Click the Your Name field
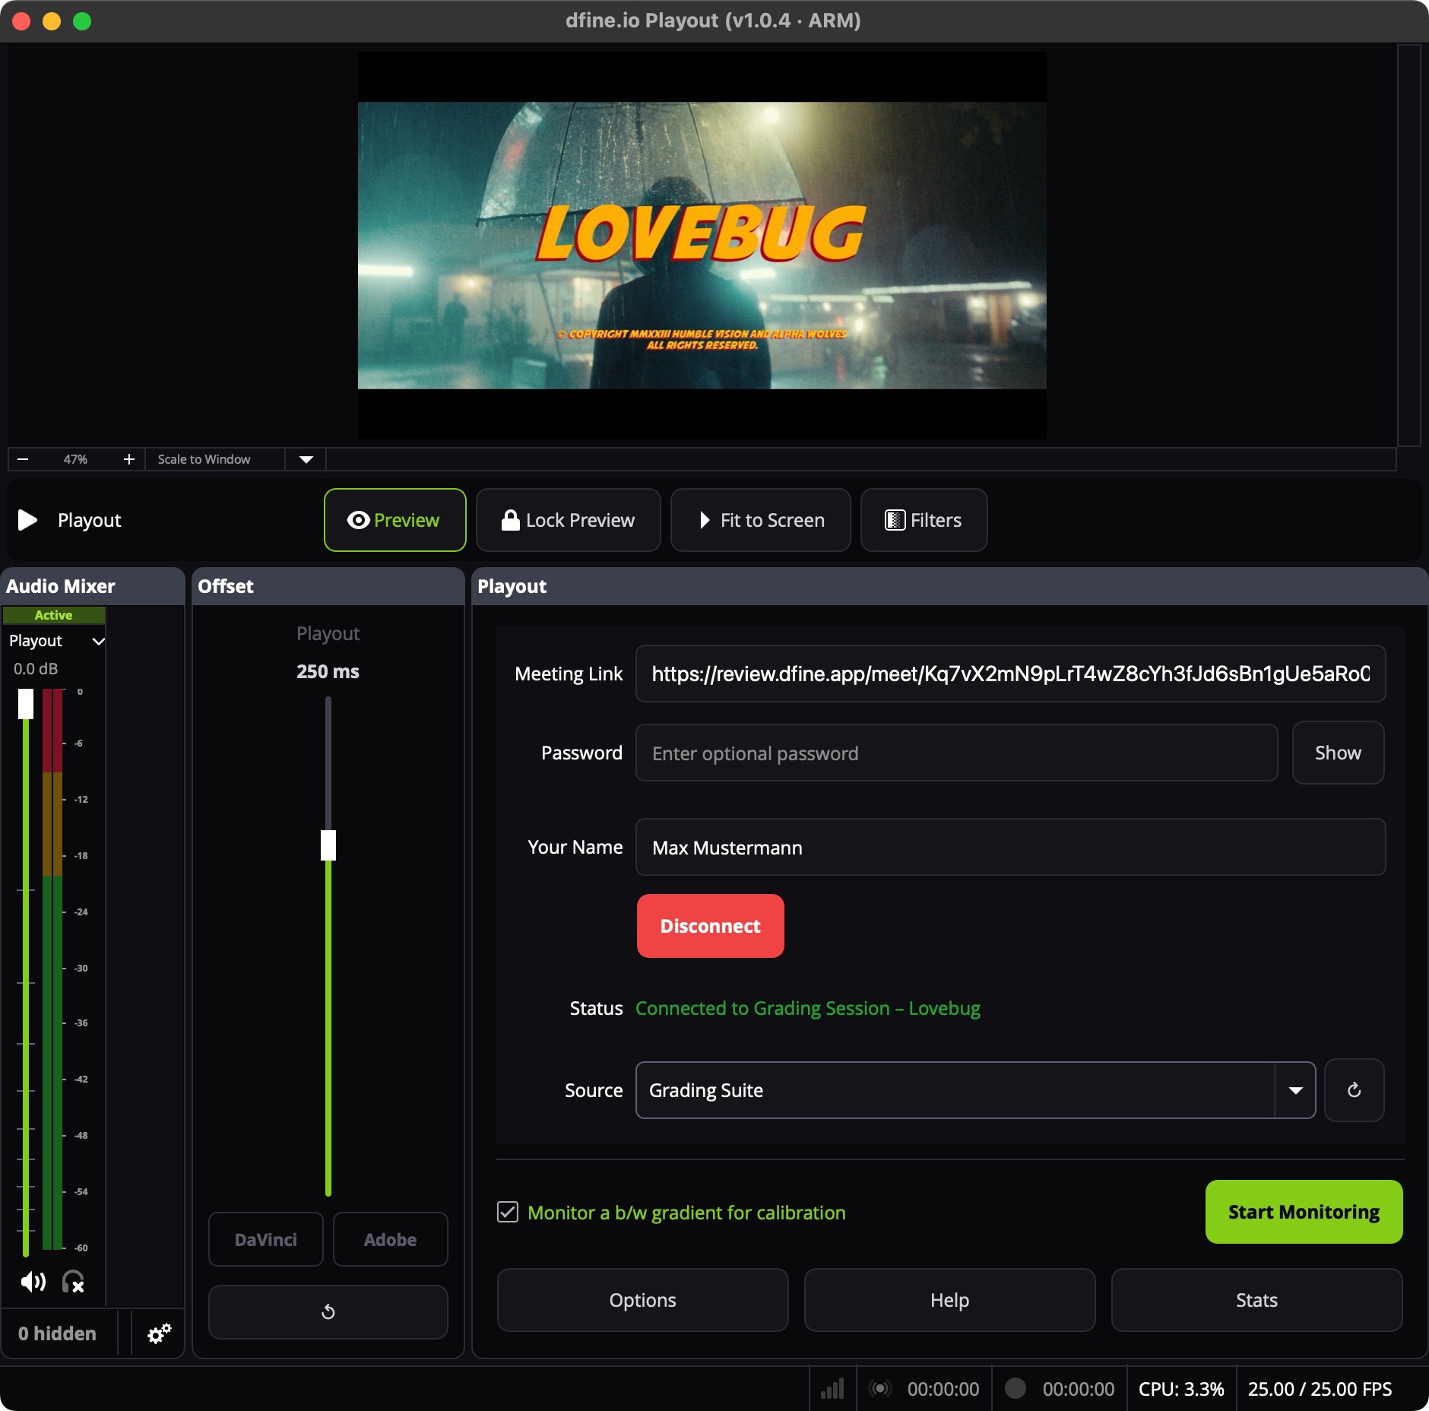 [x=1010, y=847]
